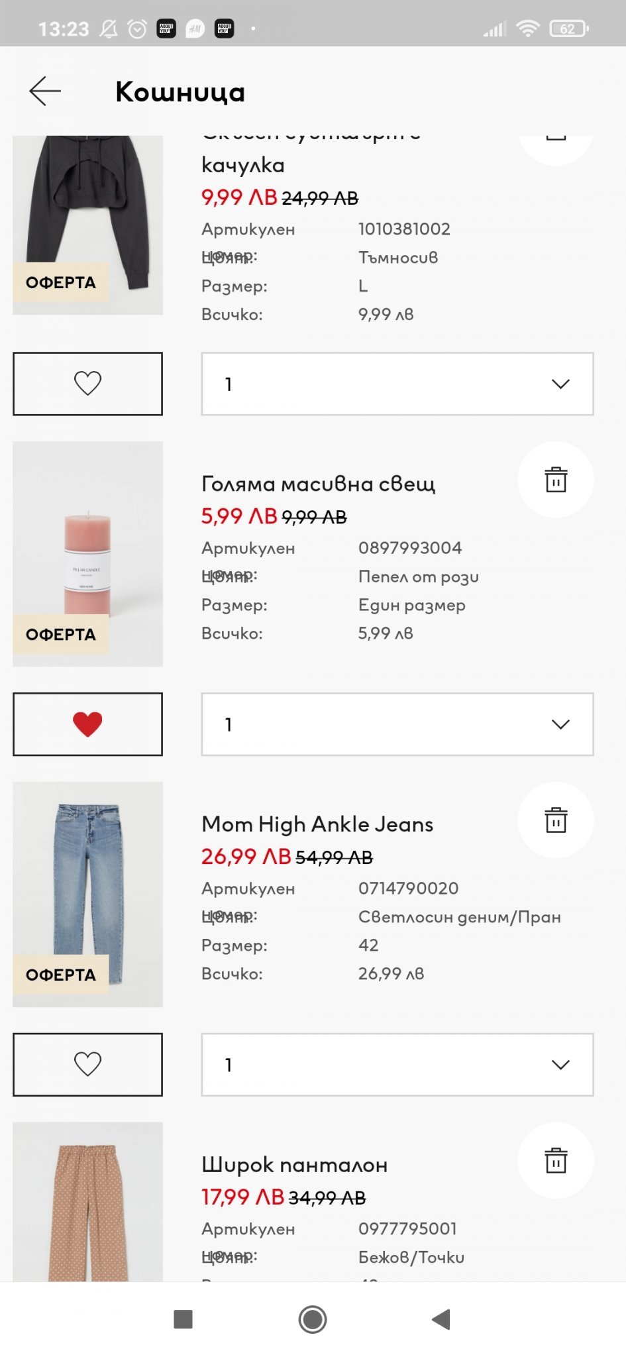Tap trash icon for Широк панталон
Screen dimensions: 626x1357
pyautogui.click(x=555, y=1161)
